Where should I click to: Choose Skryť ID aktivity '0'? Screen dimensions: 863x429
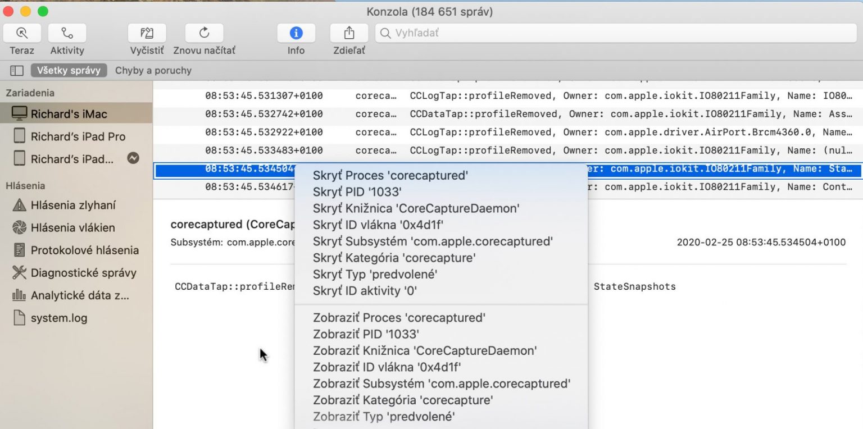(441, 291)
